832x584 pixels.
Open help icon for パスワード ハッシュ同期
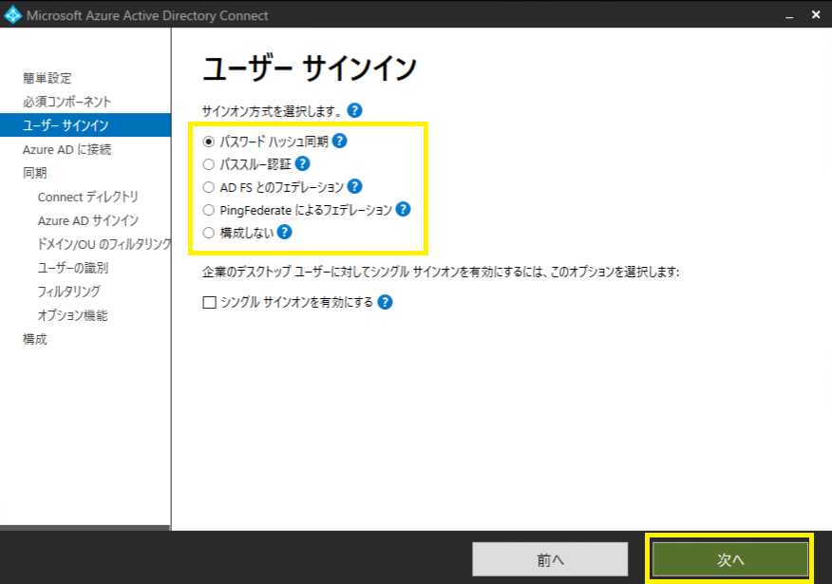(x=339, y=141)
